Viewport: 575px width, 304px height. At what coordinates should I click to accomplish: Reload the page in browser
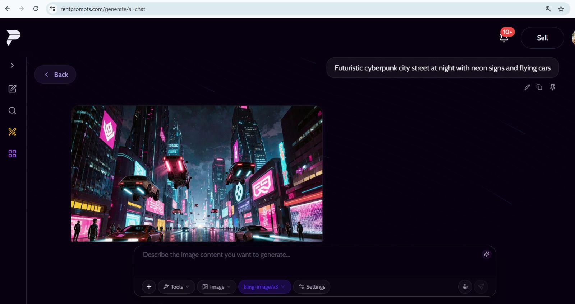tap(36, 9)
